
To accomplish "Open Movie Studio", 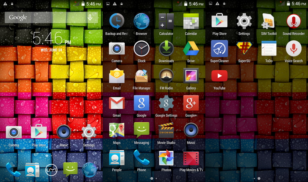I will (x=166, y=130).
